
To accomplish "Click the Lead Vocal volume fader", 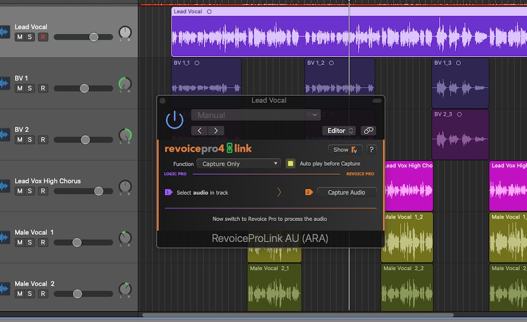I will pyautogui.click(x=94, y=37).
